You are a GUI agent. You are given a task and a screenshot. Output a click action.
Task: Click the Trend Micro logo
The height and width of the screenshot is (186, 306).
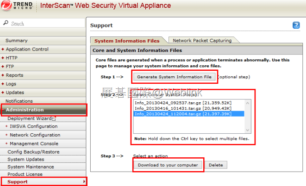[17, 6]
